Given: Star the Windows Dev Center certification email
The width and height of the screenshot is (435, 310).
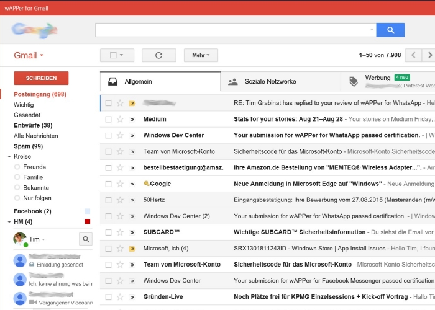Looking at the screenshot, I should point(120,135).
